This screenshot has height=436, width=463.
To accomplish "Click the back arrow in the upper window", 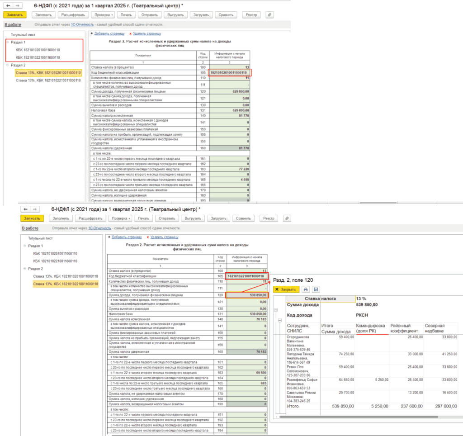I will tap(8, 5).
